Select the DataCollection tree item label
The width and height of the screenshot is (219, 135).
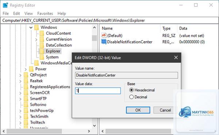59,45
